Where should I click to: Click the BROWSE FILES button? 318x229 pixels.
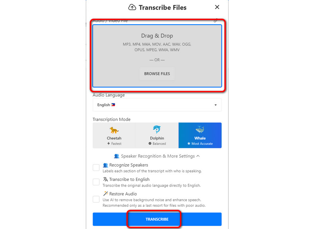coord(157,74)
